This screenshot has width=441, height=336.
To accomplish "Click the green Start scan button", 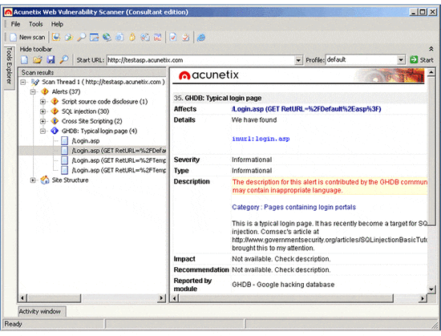I will [x=421, y=60].
